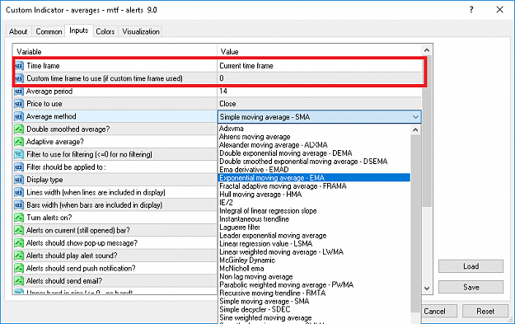This screenshot has width=515, height=324.
Task: Pick Laguerre filter from the list
Action: (240, 227)
